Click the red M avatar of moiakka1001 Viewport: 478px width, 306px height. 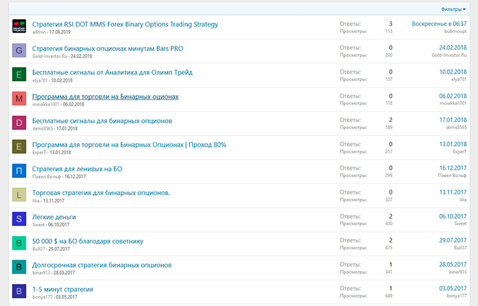coord(20,100)
